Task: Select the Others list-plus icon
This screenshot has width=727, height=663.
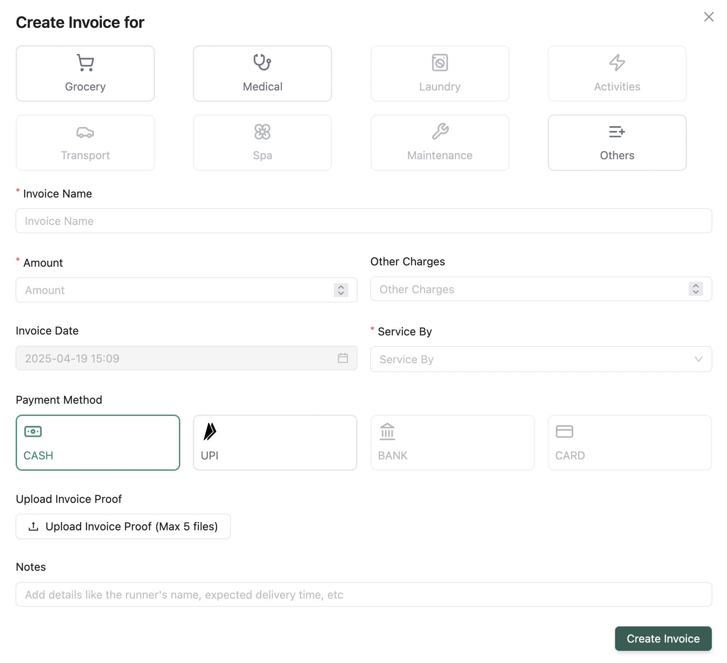Action: (617, 131)
